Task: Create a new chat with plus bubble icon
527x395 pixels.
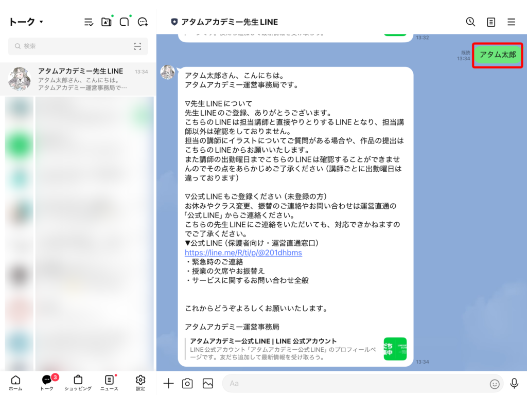Action: (x=143, y=22)
